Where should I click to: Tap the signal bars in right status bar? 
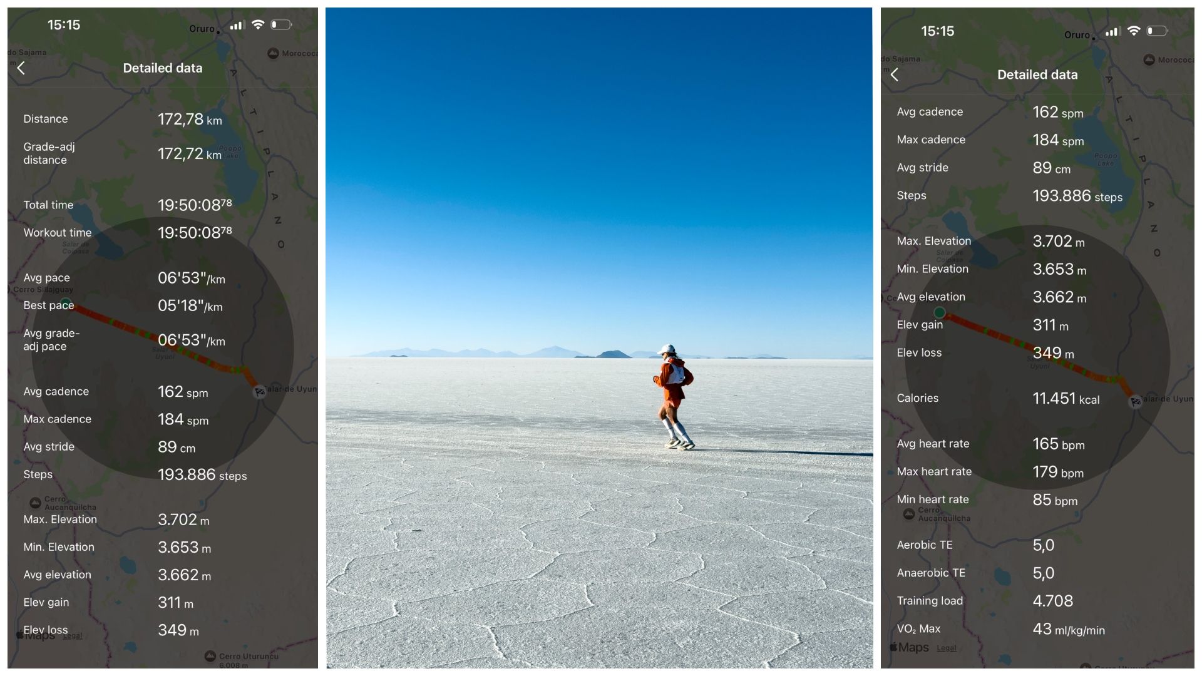tap(1112, 31)
